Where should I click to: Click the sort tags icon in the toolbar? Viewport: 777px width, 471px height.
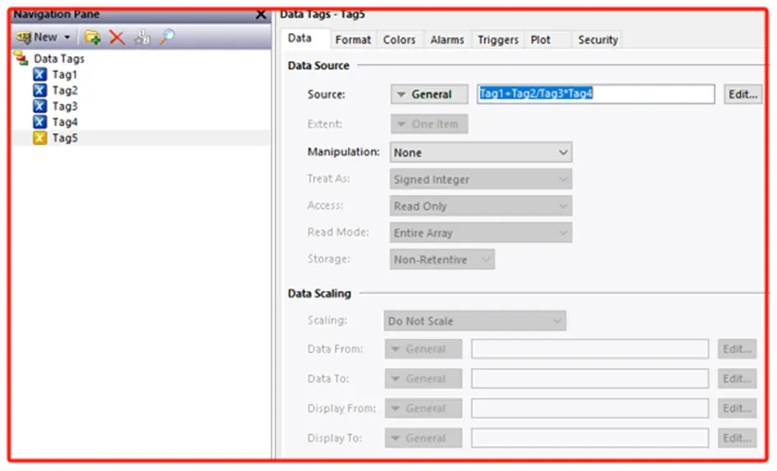[x=142, y=37]
